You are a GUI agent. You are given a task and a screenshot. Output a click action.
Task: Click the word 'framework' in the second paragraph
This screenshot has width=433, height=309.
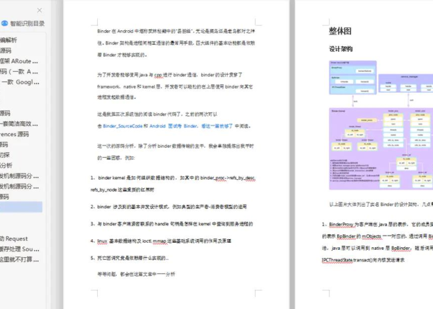click(x=108, y=87)
